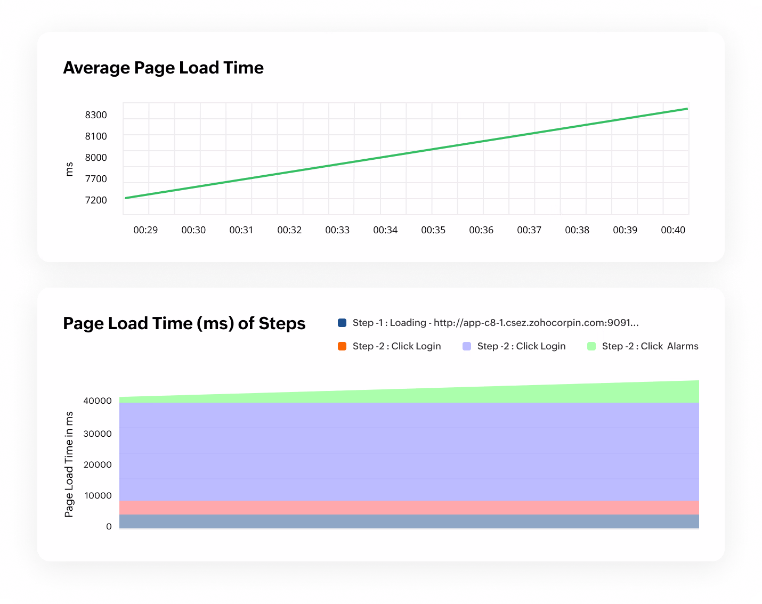
Task: Click the purple Step -2 Click Login legend icon
Action: tap(466, 346)
